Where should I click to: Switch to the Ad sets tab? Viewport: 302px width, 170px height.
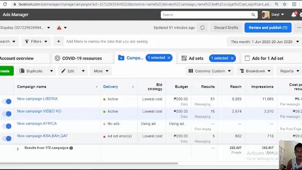(196, 58)
